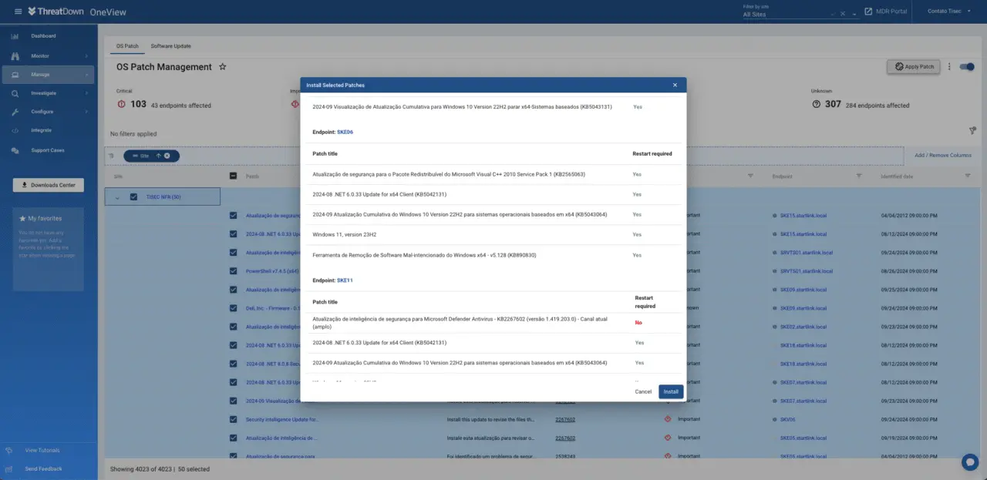Toggle the switch beside Apply Patch
This screenshot has height=480, width=987.
(x=966, y=67)
